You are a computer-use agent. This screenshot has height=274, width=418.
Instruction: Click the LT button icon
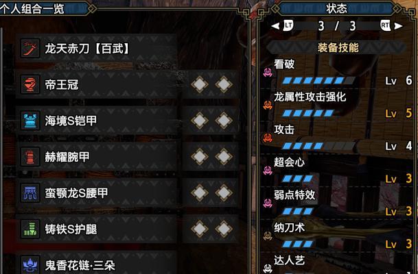click(288, 25)
